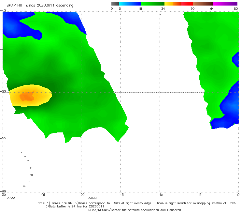This screenshot has height=212, width=241.
Task: Click the magenta-purple 64-80 colorbar segment
Action: [225, 4]
